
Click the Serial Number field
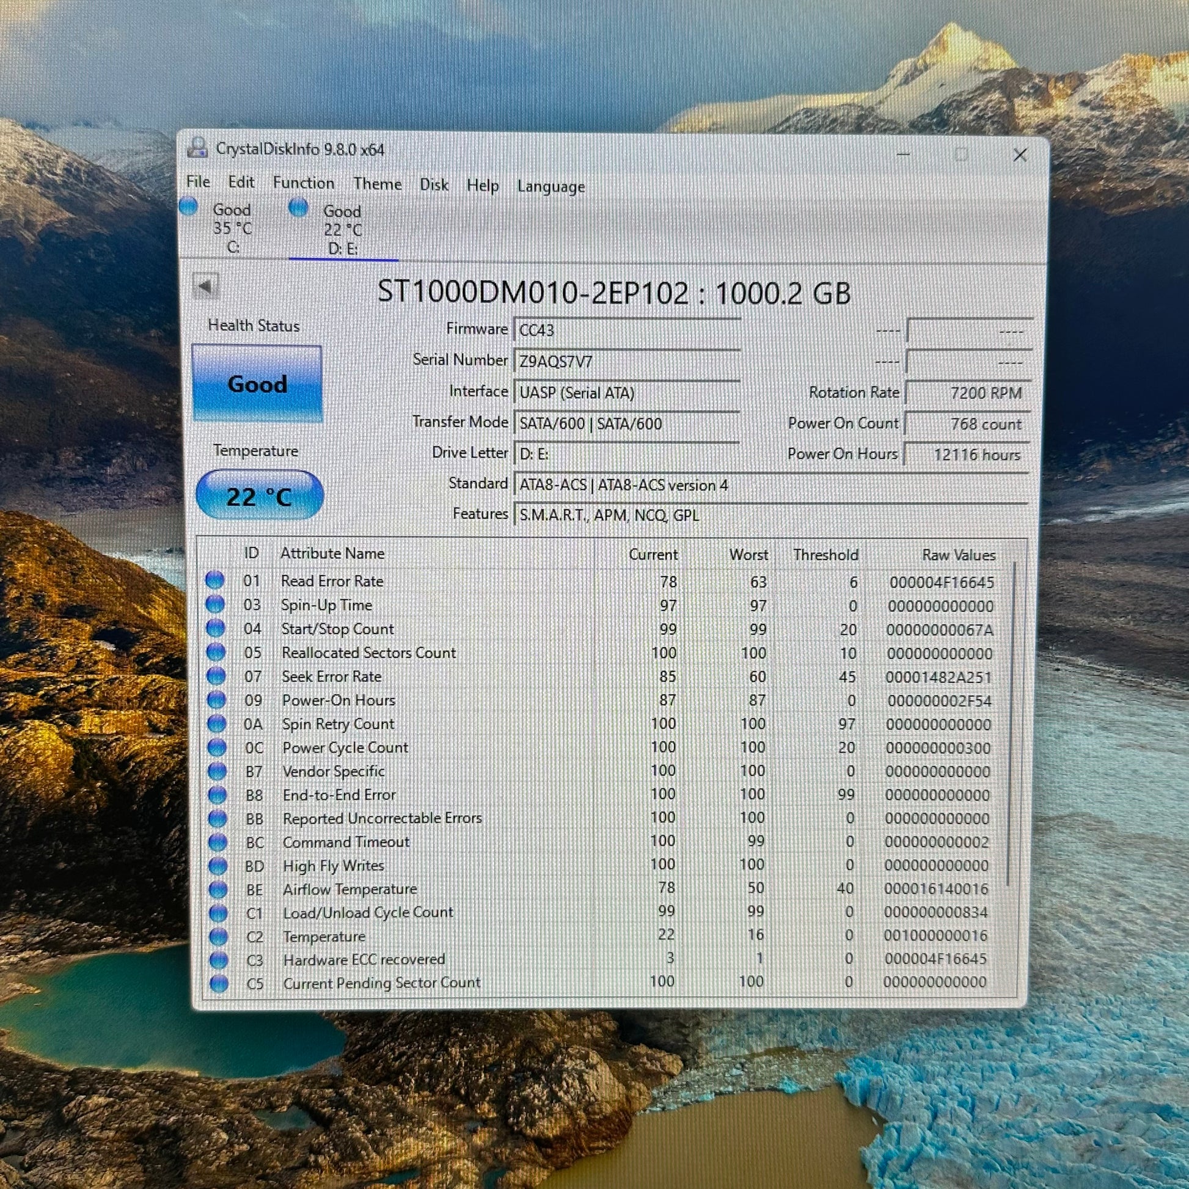tap(626, 361)
